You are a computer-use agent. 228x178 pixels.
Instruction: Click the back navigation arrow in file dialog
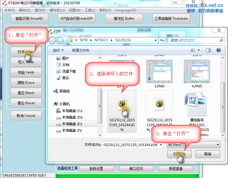pos(52,40)
